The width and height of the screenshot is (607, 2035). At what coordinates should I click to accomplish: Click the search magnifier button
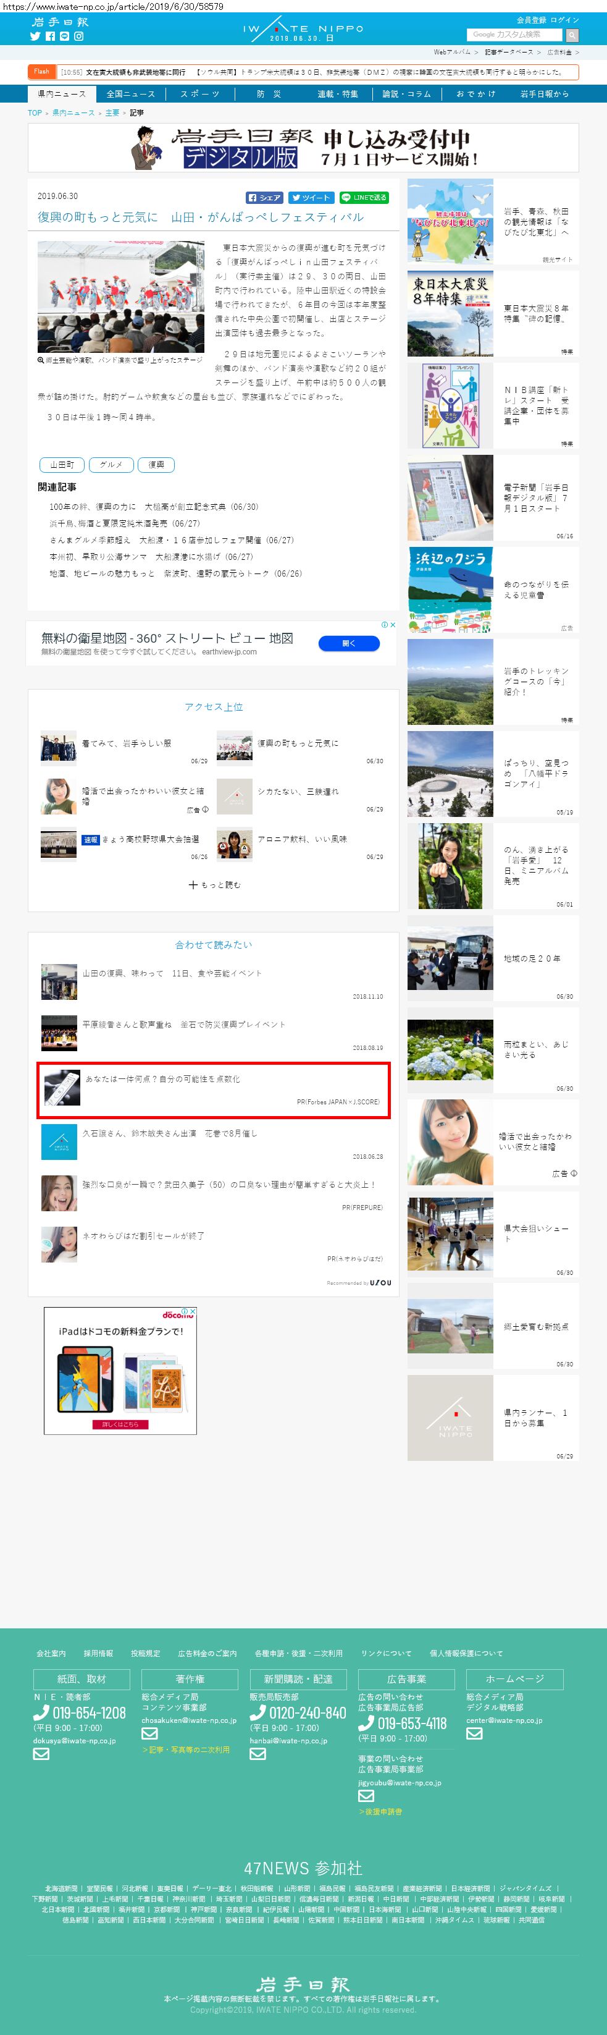point(571,35)
